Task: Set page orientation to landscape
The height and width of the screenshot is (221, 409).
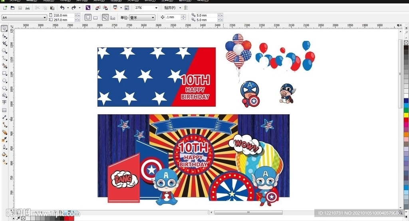Action: point(95,18)
